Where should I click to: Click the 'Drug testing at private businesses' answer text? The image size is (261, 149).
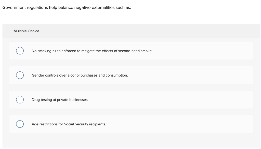pos(60,100)
